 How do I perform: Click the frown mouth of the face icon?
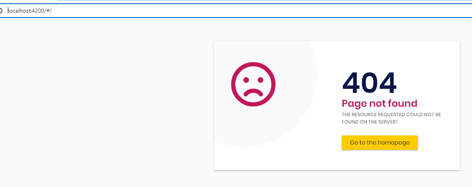[x=254, y=92]
